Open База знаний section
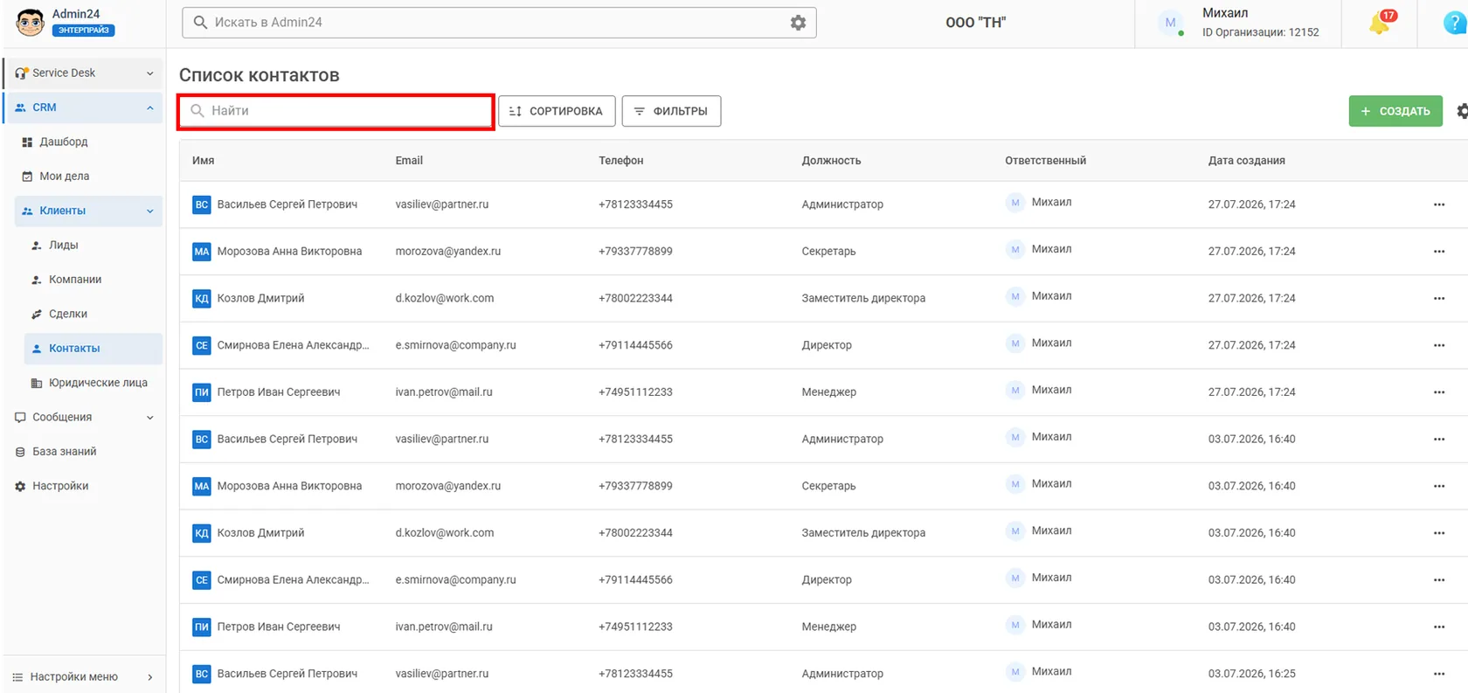 [64, 452]
